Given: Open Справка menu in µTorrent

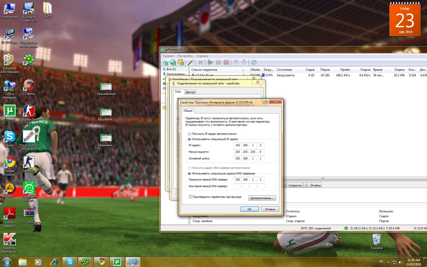Looking at the screenshot, I should click(202, 56).
